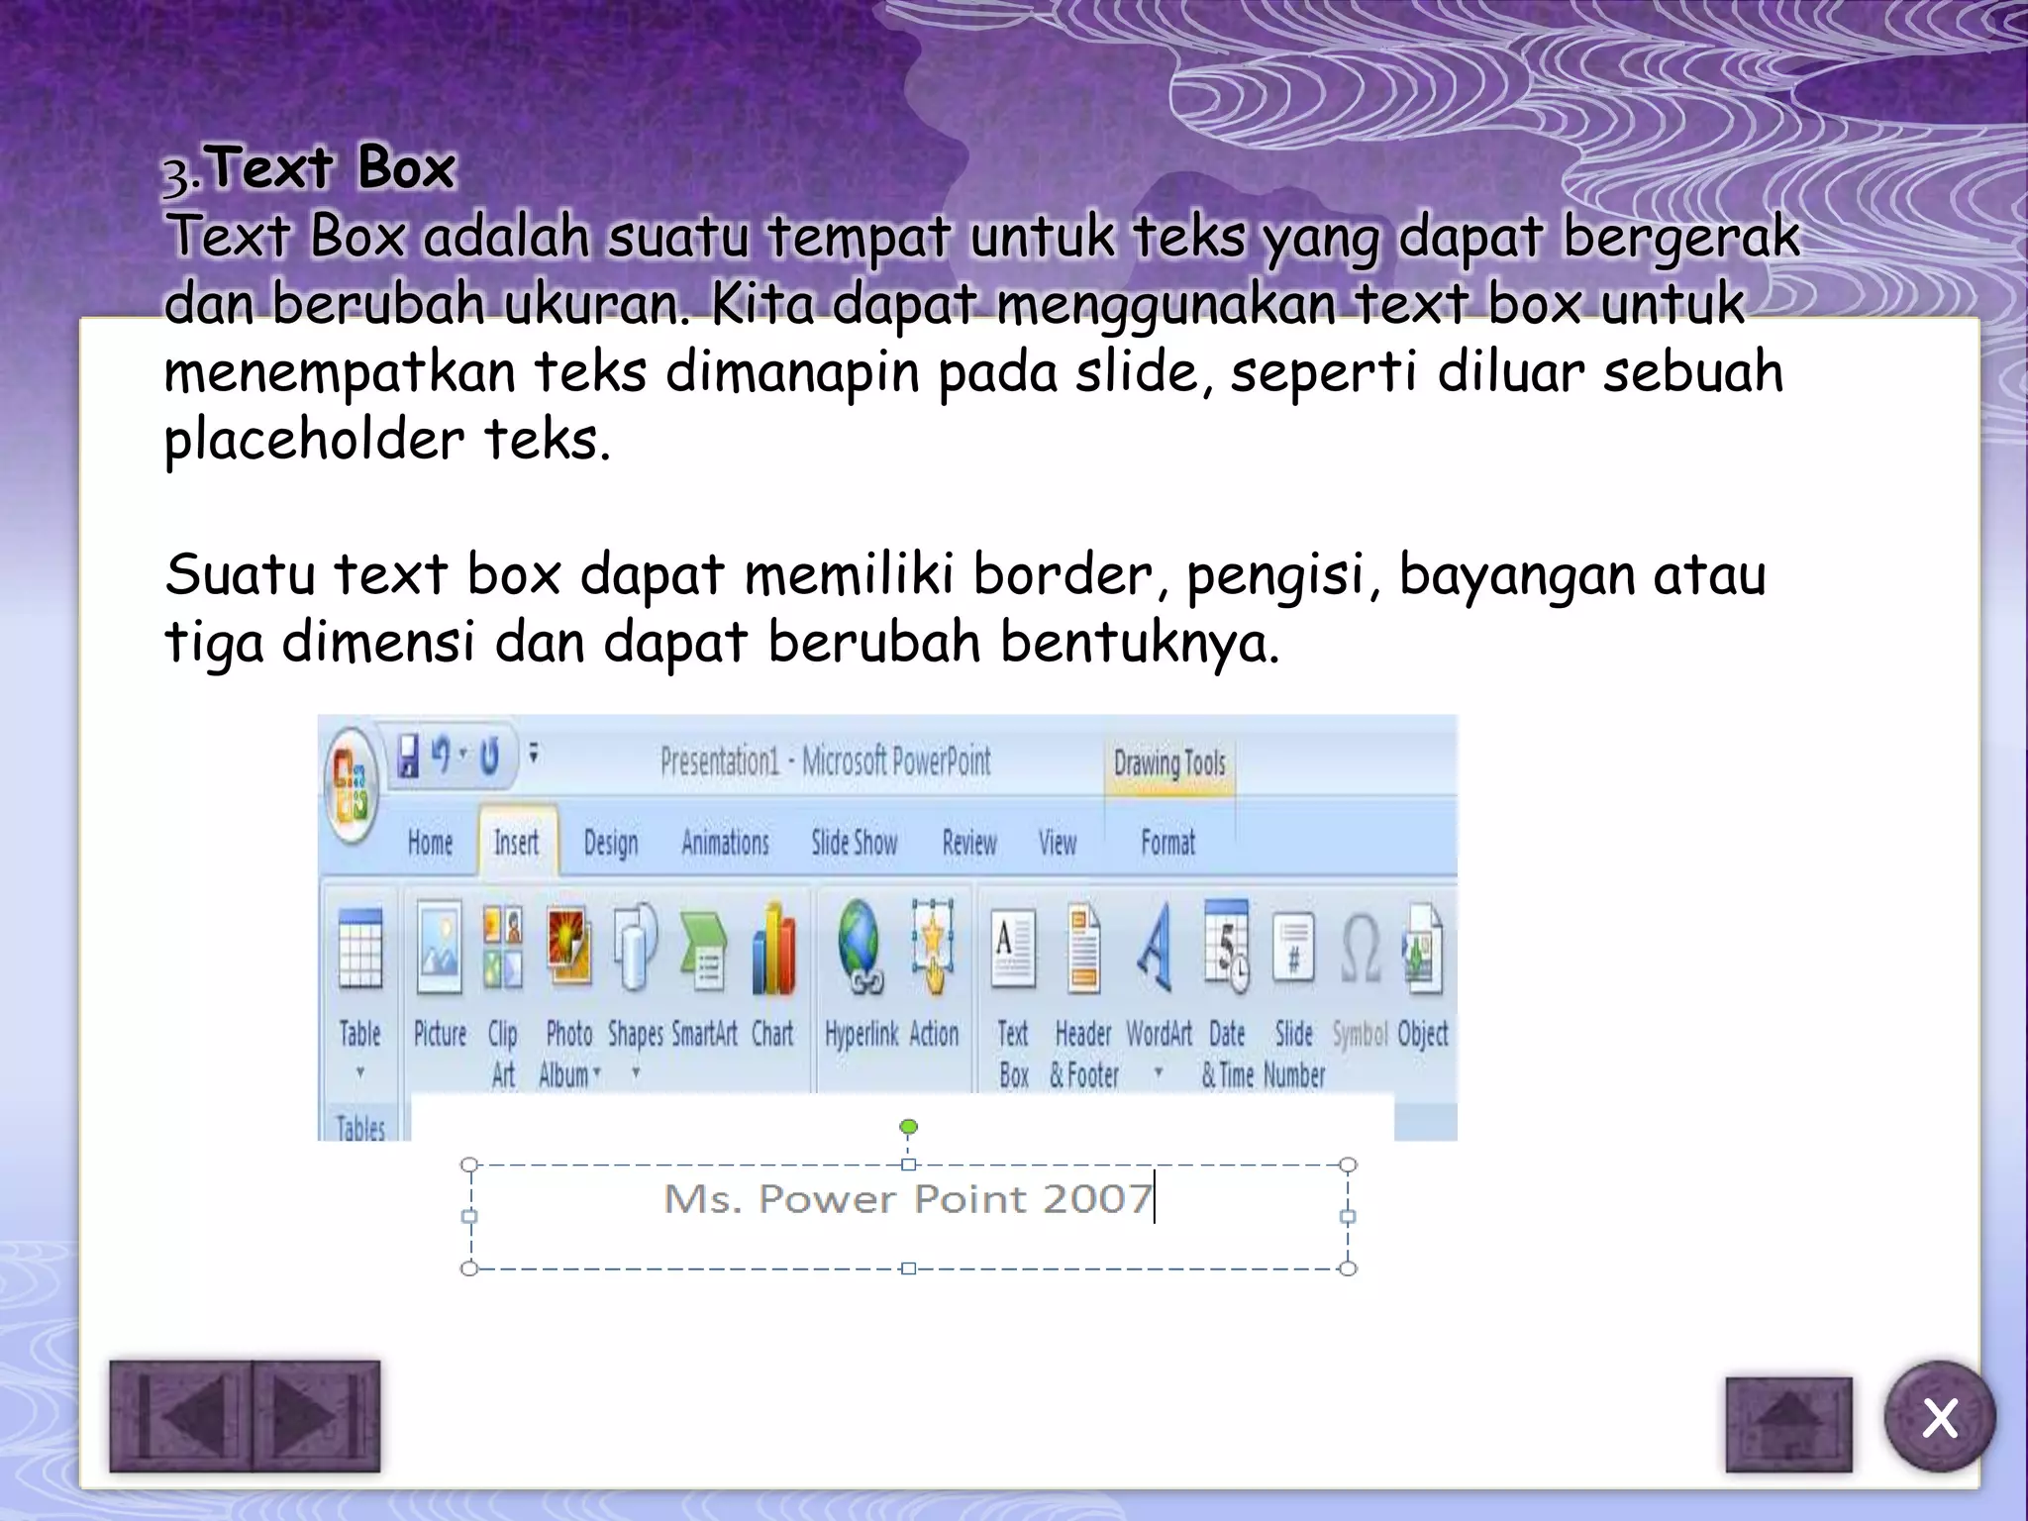Click the Picture insert icon
Screen dimensions: 2028x1521
(x=439, y=949)
